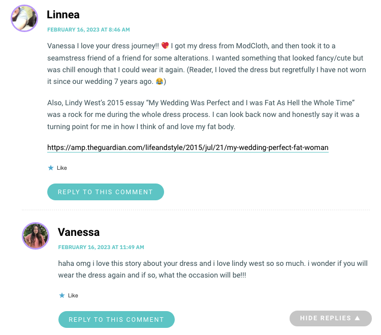This screenshot has height=335, width=381.
Task: Like Vanessa's reply via Like text
Action: coord(73,295)
